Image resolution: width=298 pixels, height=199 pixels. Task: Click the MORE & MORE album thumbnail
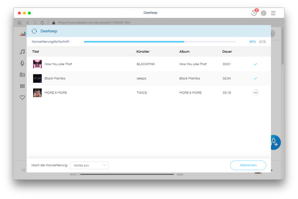point(37,93)
